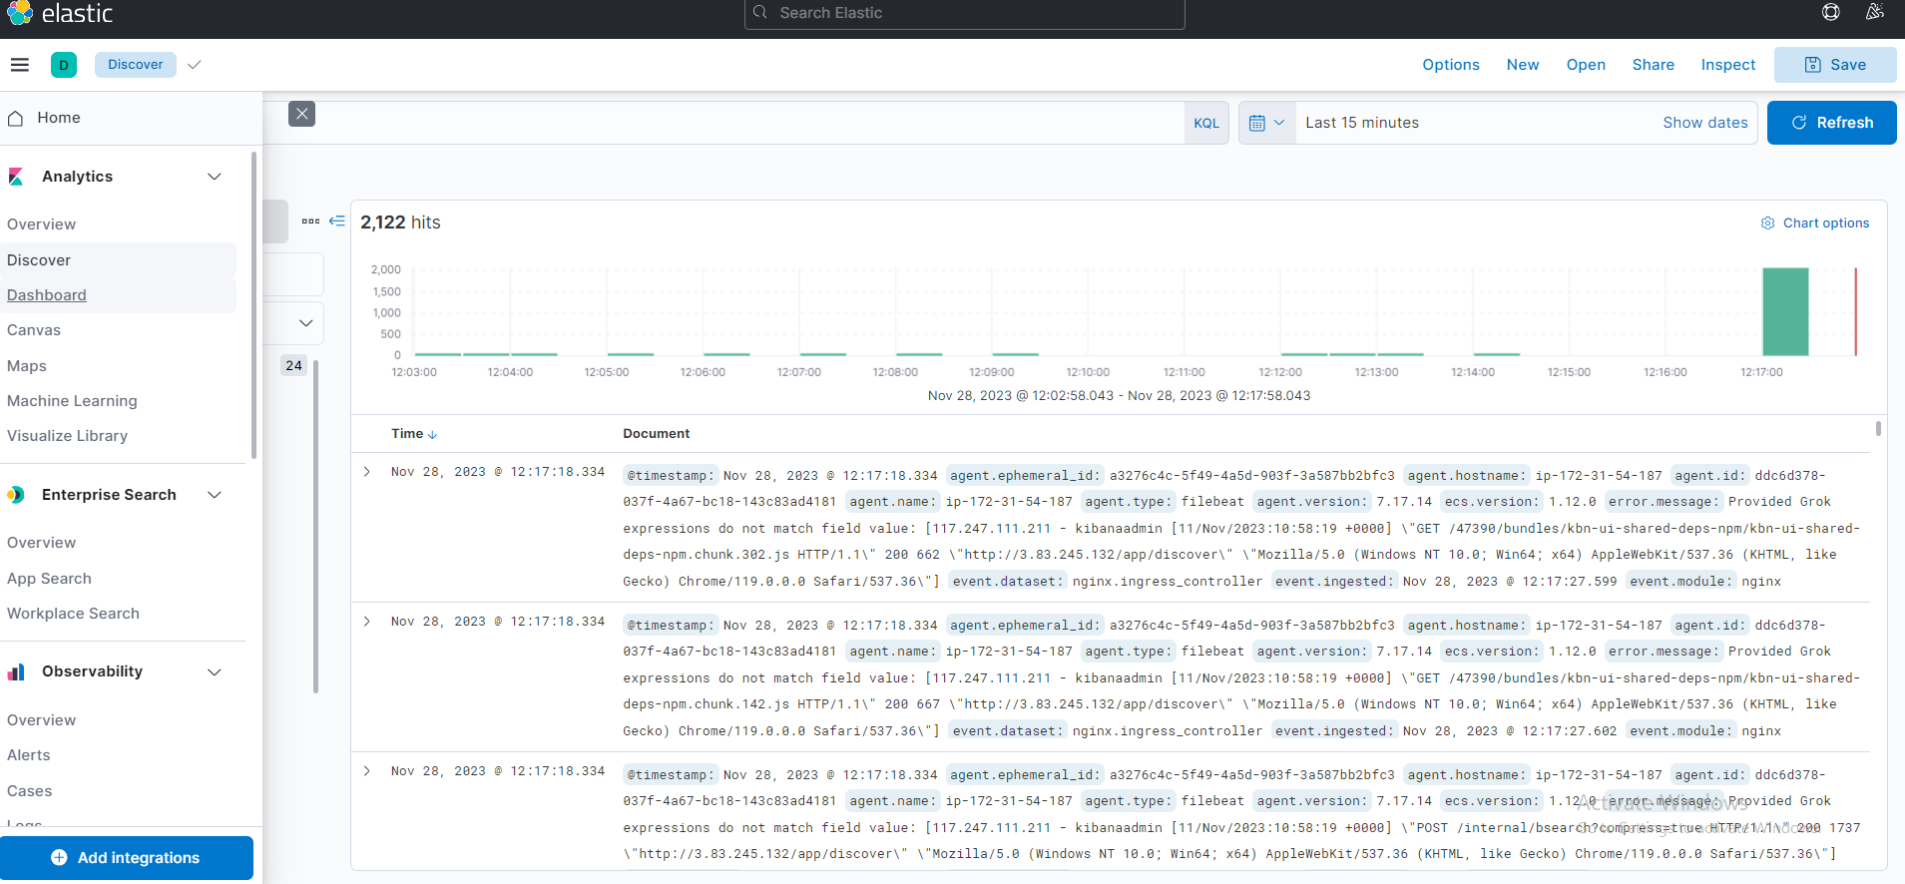Click the Discover breadcrumb badge

pos(136,65)
